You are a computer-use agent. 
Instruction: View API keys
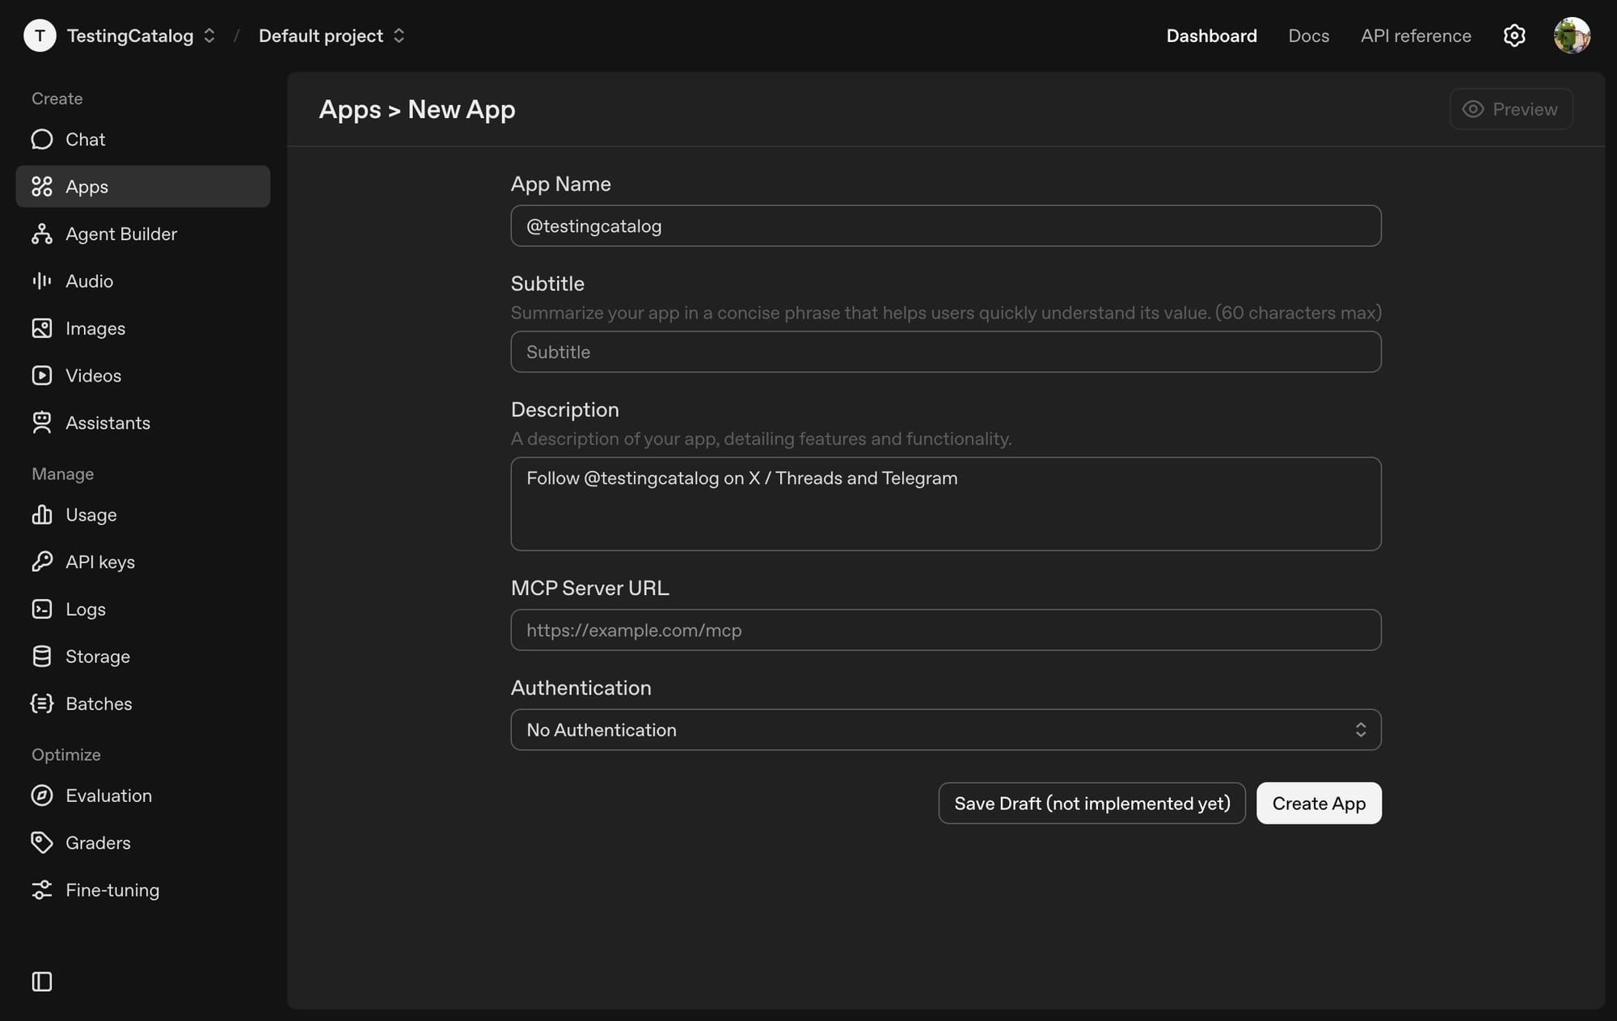tap(100, 562)
